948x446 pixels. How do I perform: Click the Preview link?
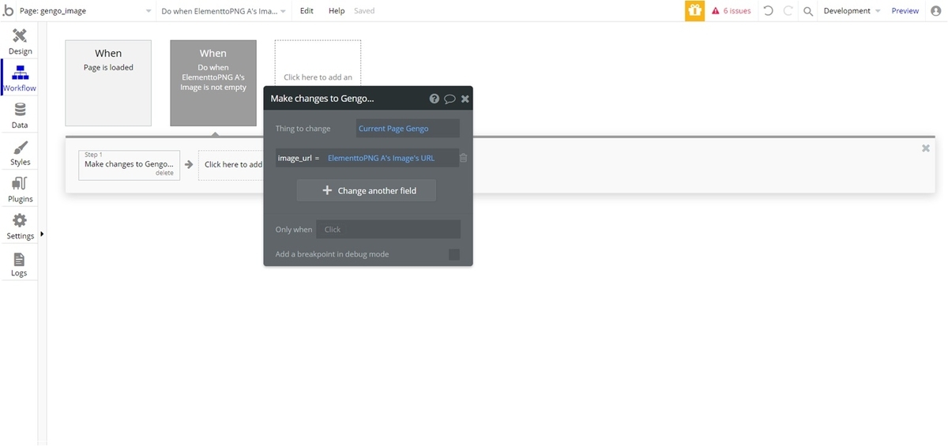pyautogui.click(x=905, y=11)
